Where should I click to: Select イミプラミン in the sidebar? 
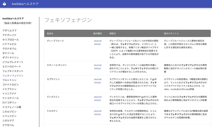coord(9,89)
